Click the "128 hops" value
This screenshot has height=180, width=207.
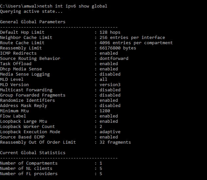click(110, 32)
